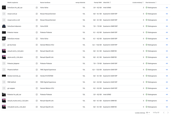Open Liczba instalacji column options menu
Viewport: 174px width, 117px height.
[143, 3]
